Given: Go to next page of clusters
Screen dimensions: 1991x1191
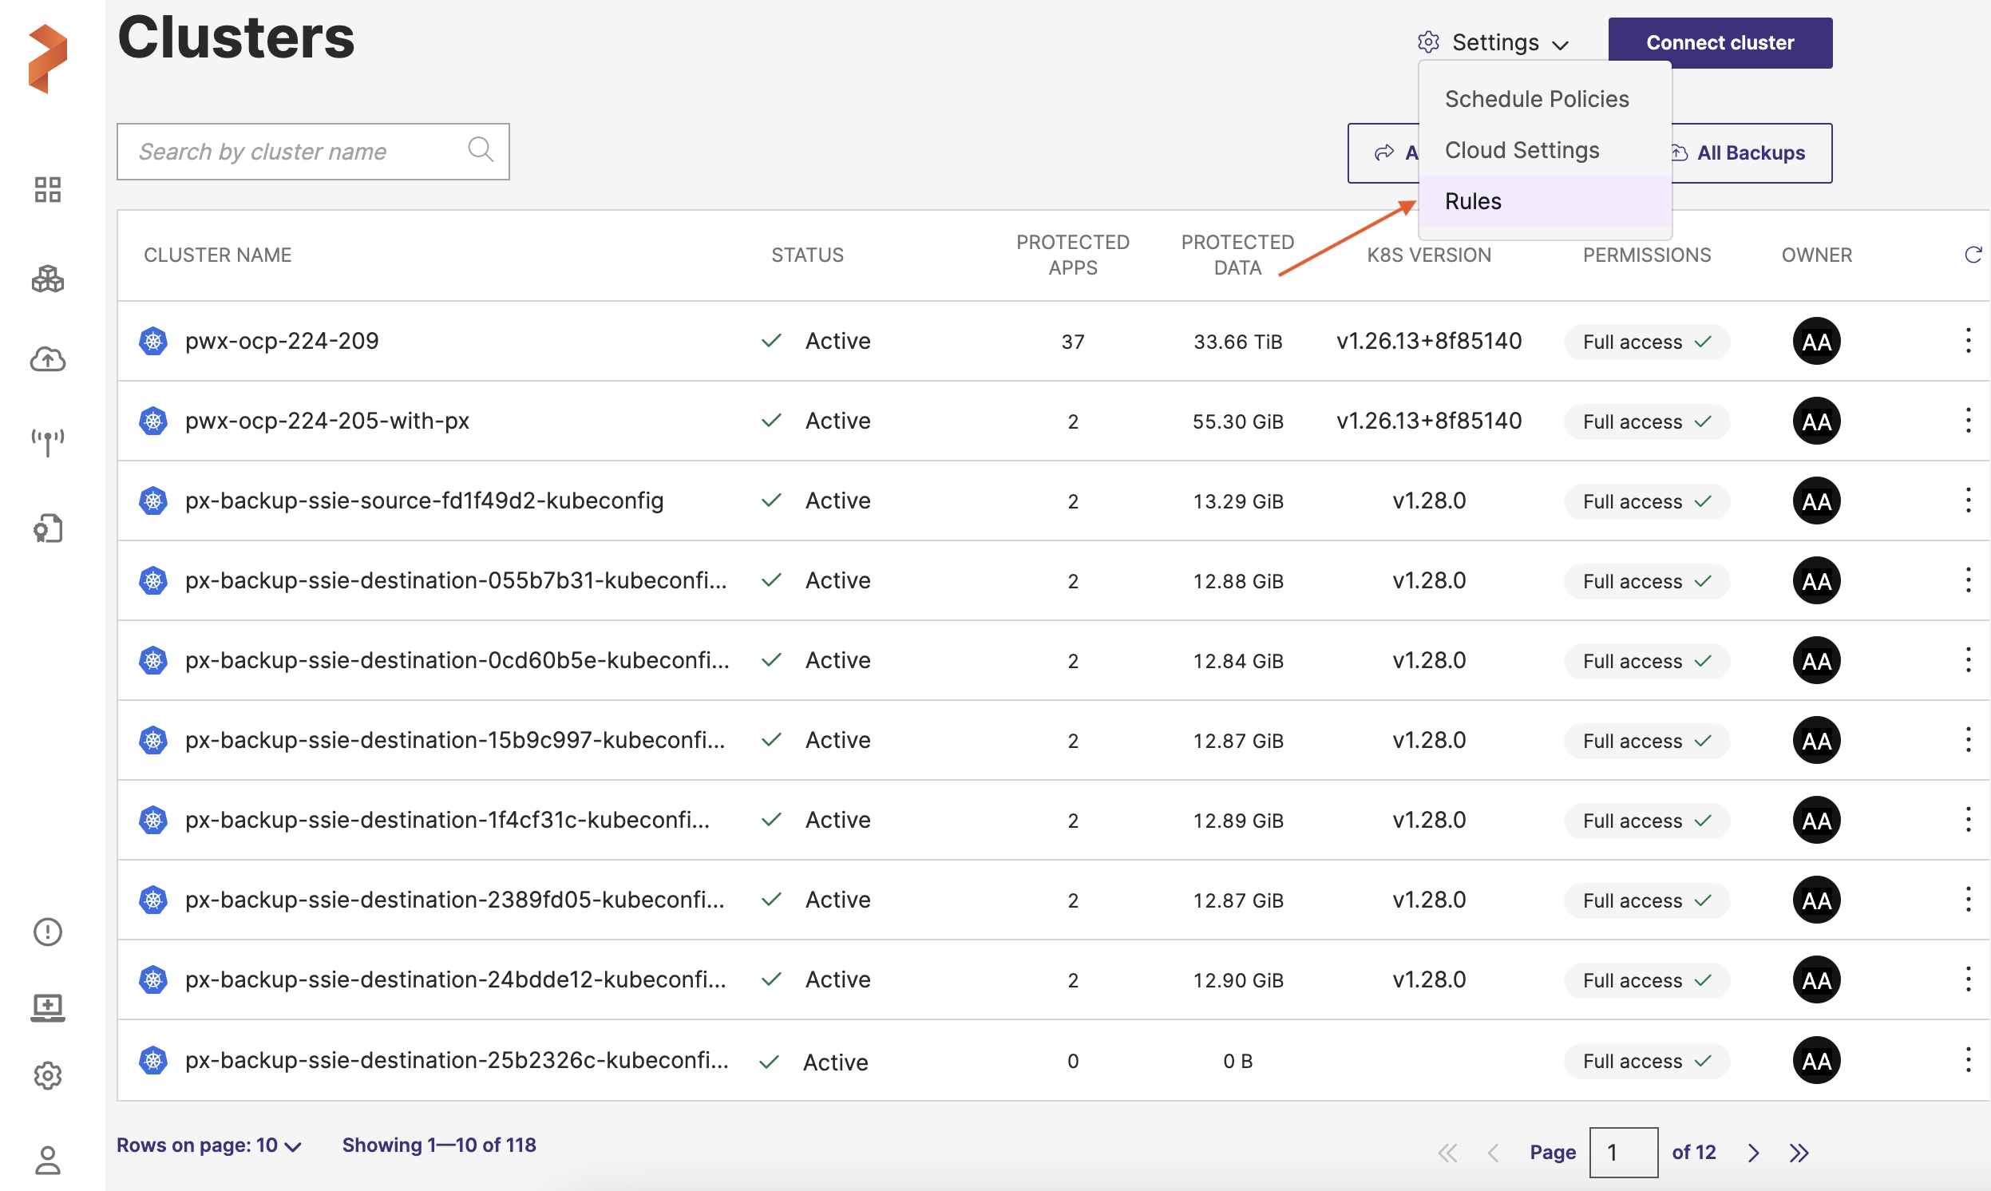Looking at the screenshot, I should [1753, 1153].
